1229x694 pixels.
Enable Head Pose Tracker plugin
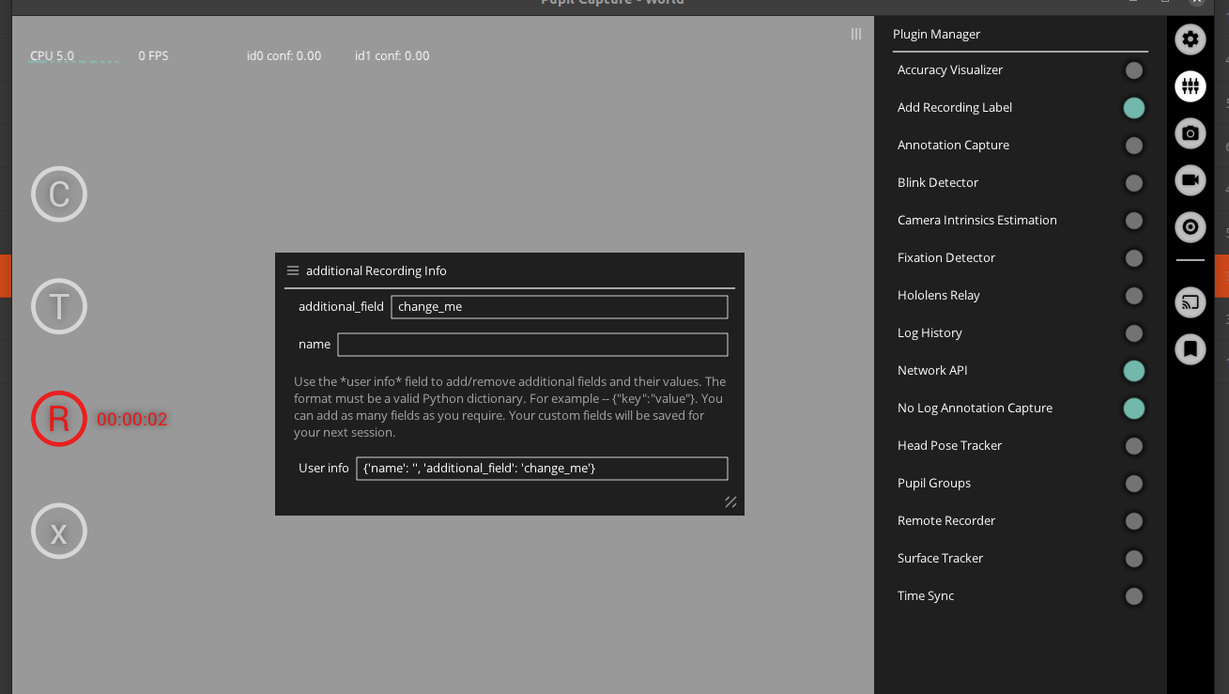[1134, 446]
